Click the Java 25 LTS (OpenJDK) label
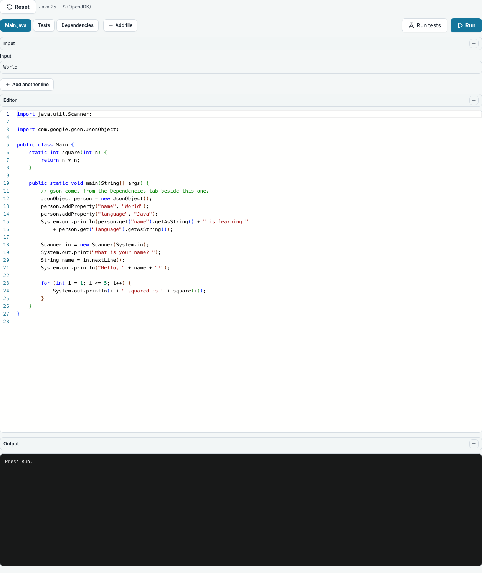 [65, 7]
